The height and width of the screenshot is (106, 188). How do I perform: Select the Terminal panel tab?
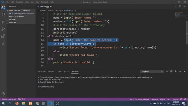click(75, 72)
